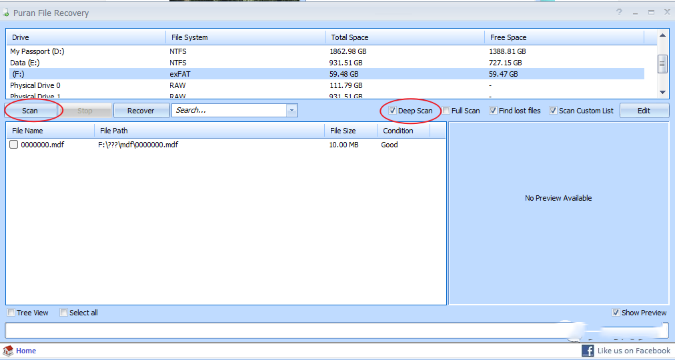Click the 727.15 GB free space value
675x360 pixels.
pyautogui.click(x=506, y=63)
